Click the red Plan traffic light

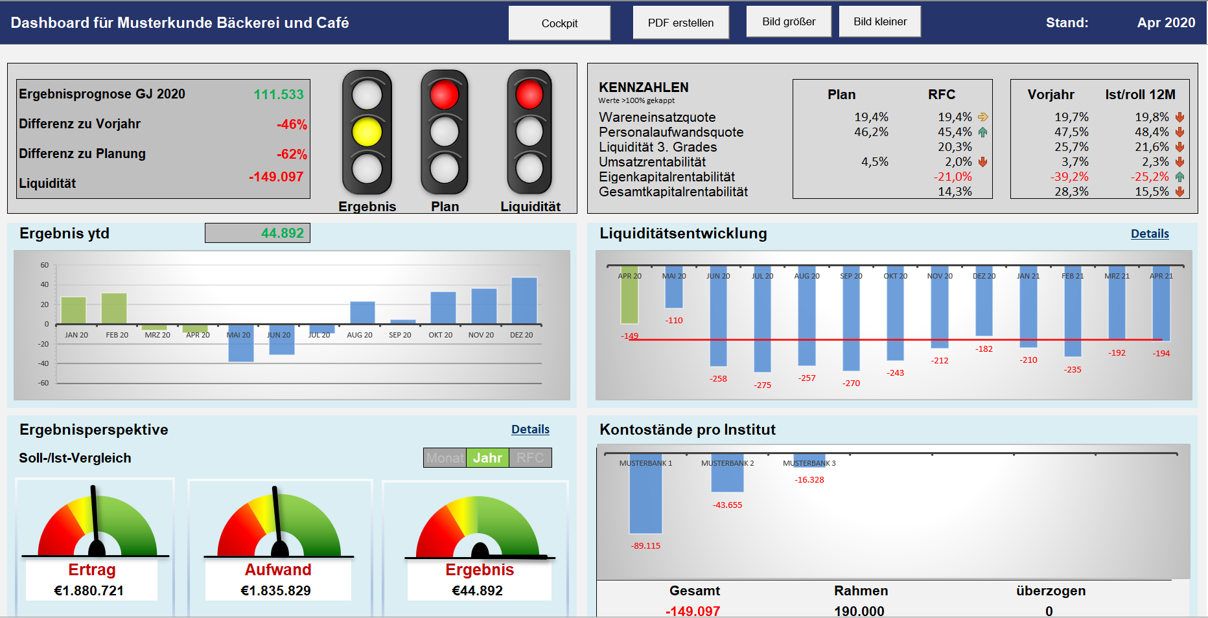pos(445,132)
